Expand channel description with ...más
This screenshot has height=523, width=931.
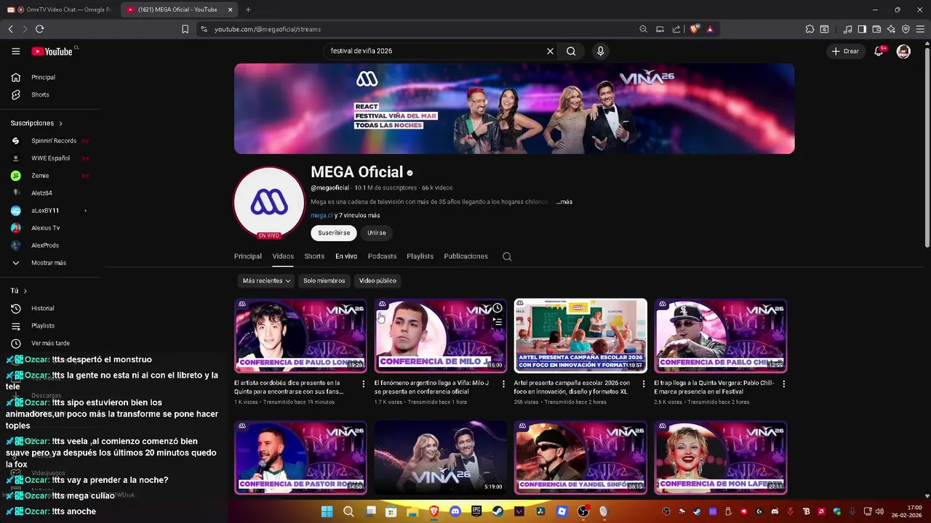click(x=564, y=202)
